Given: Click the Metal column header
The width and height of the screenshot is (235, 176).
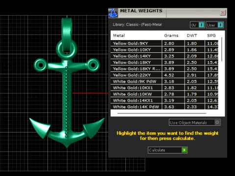Looking at the screenshot, I should point(119,36).
